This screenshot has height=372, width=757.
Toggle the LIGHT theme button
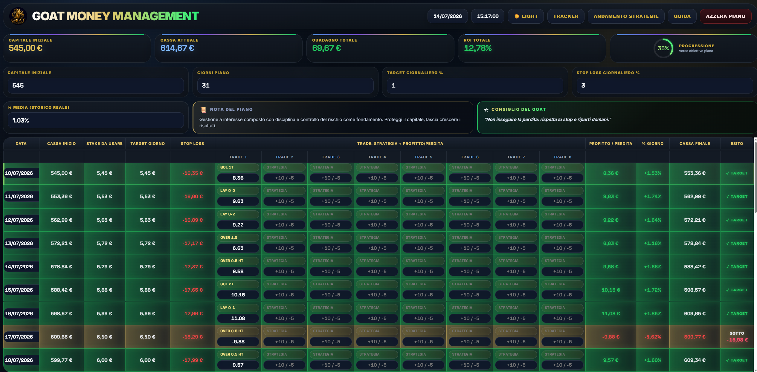click(x=526, y=16)
